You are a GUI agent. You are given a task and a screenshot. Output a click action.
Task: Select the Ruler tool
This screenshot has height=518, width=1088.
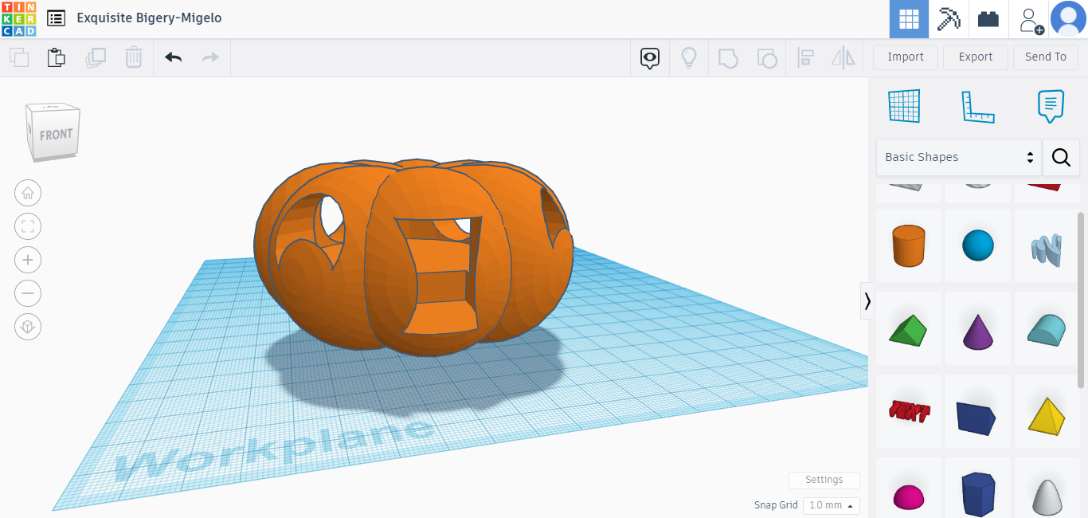coord(979,105)
